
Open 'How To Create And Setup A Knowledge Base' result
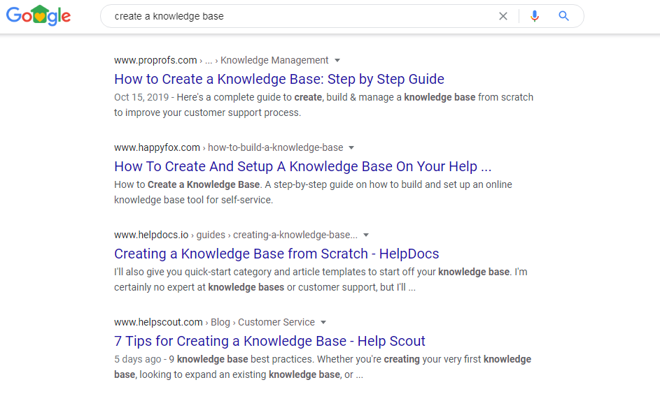click(302, 166)
